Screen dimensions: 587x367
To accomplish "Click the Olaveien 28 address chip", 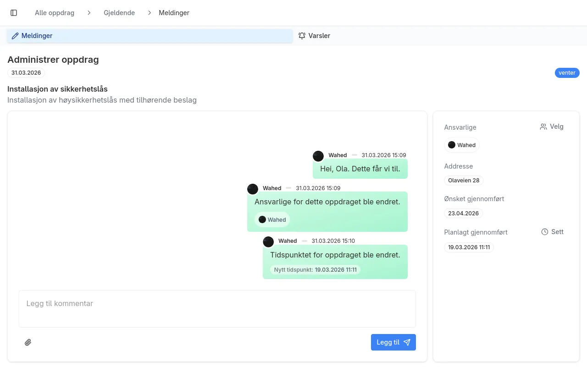I will click(464, 180).
